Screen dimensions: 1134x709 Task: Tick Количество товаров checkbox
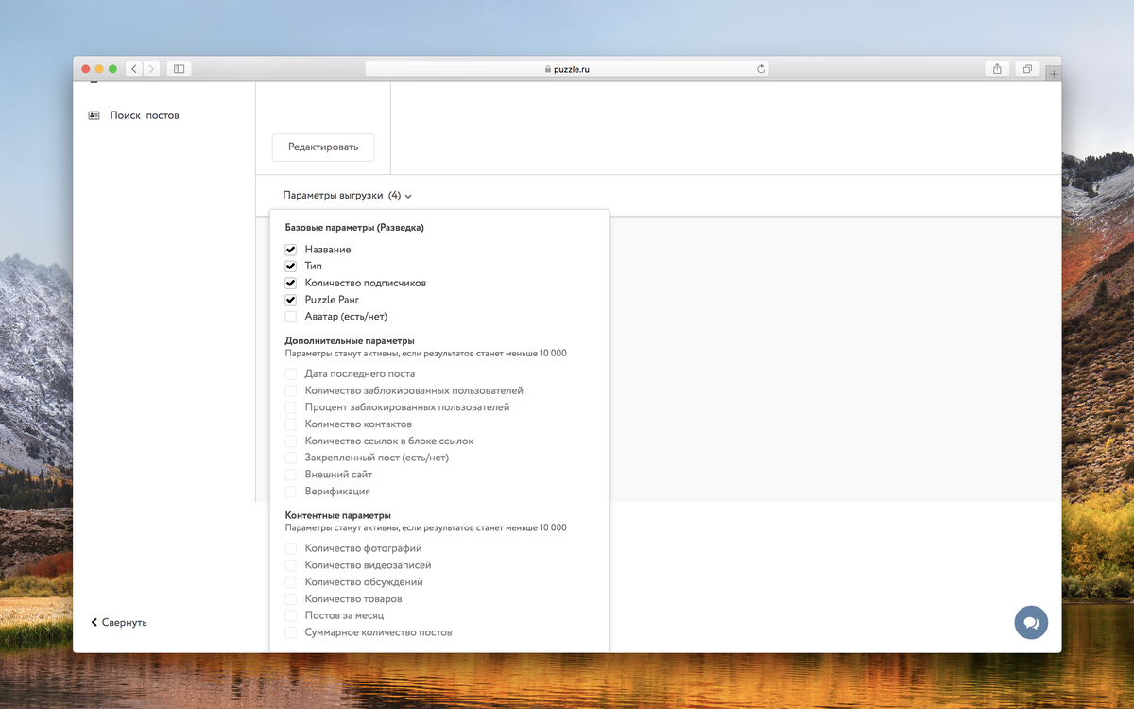(291, 599)
